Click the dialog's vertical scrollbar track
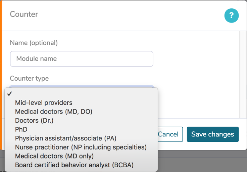This screenshot has width=247, height=172. click(243, 75)
